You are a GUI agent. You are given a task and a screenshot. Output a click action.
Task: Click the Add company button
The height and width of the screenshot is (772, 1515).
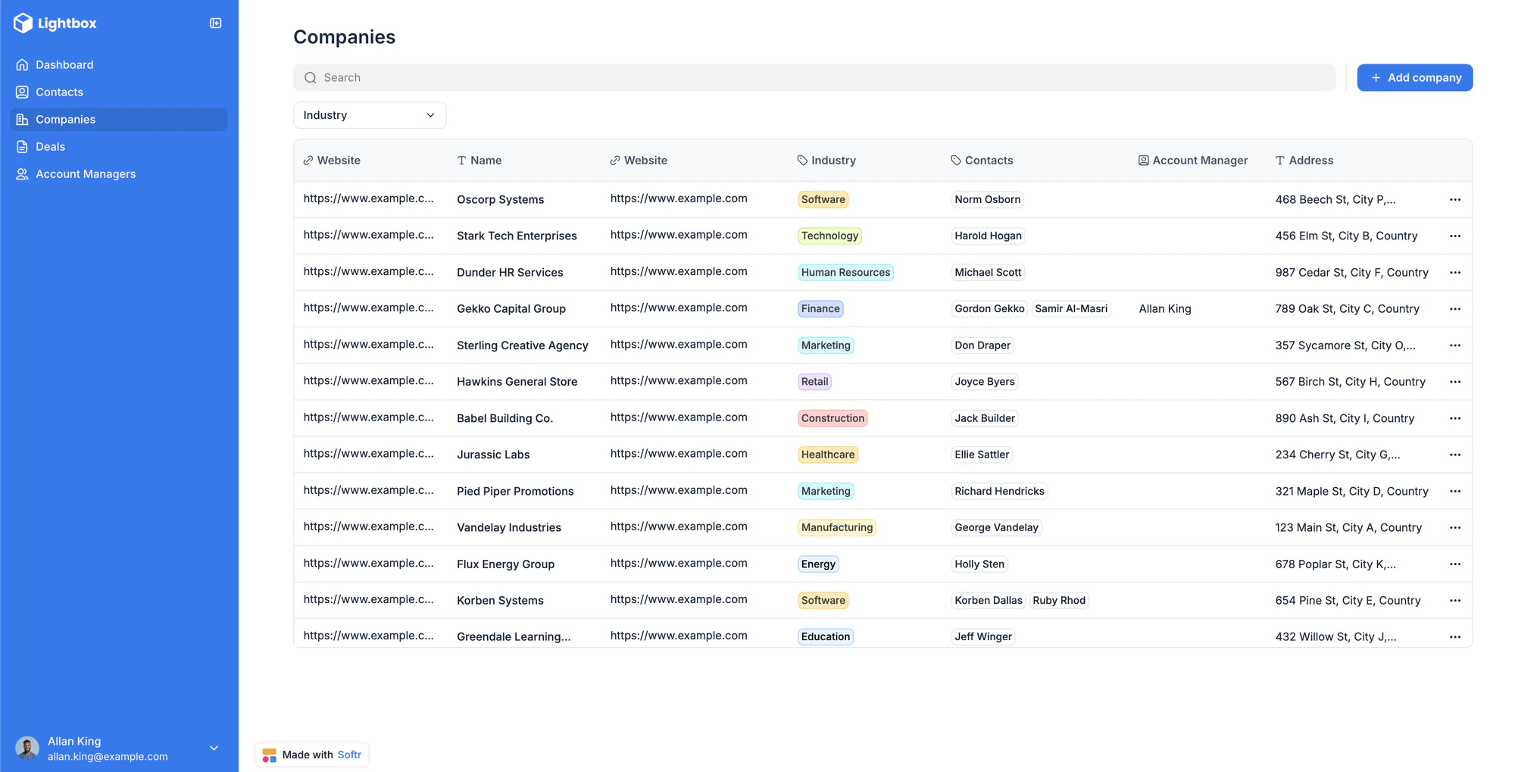[x=1414, y=77]
